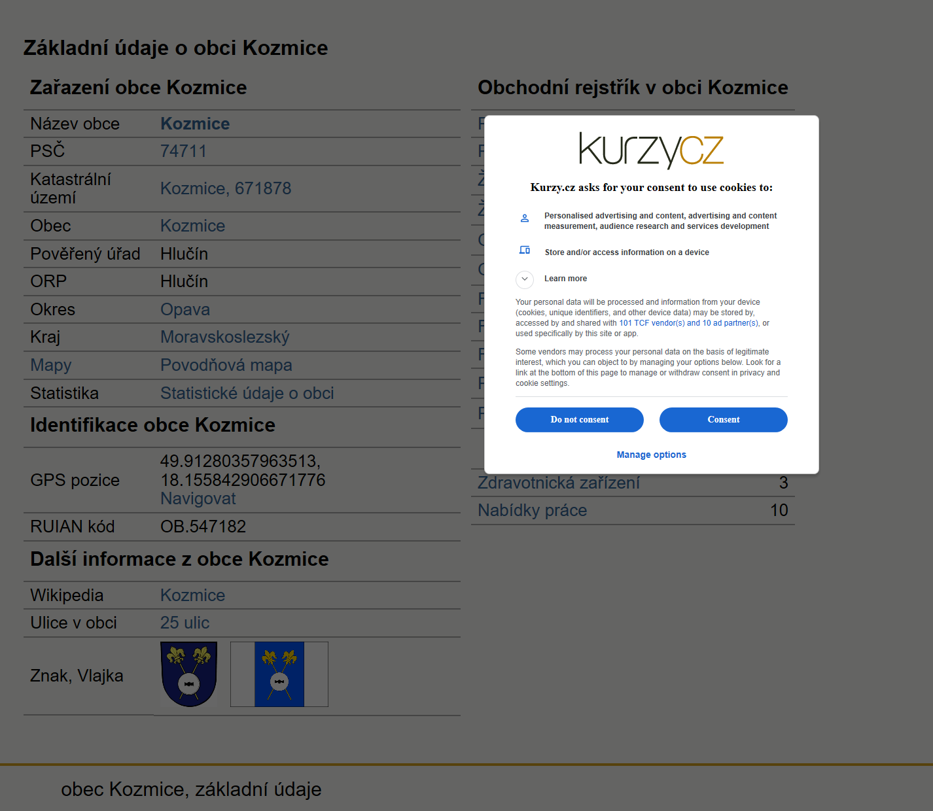Open Wikipedia Kozmice link
The width and height of the screenshot is (933, 811).
[x=192, y=595]
